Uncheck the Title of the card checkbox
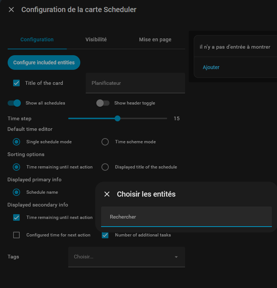This screenshot has width=277, height=288. coord(16,83)
